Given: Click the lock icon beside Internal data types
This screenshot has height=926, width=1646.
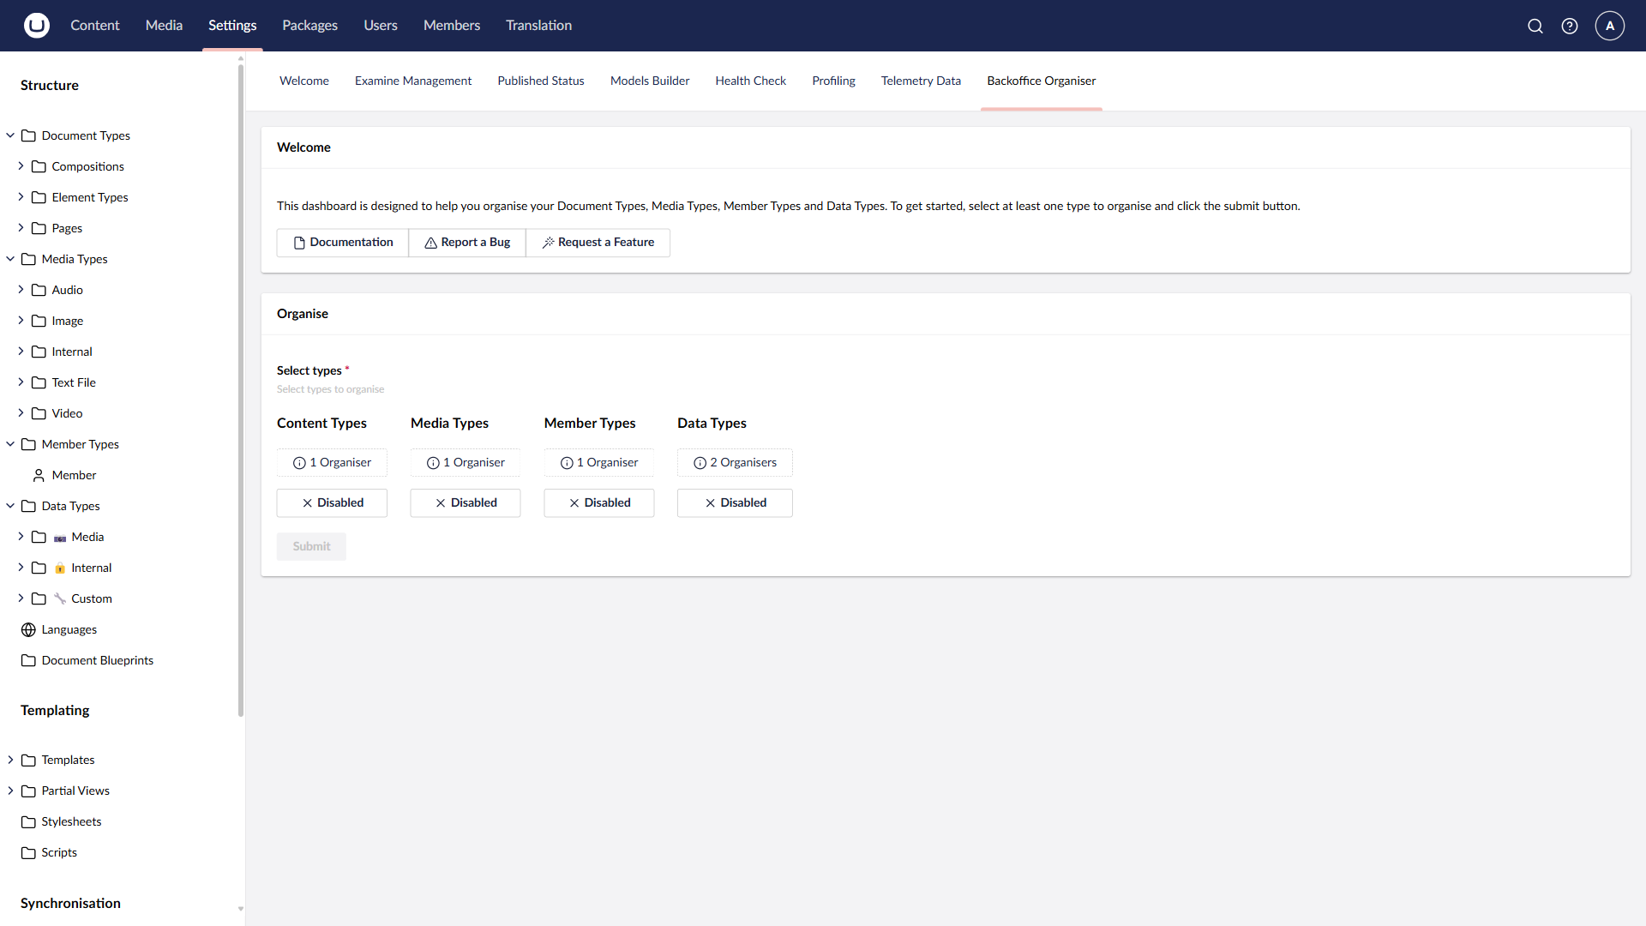Looking at the screenshot, I should point(60,568).
